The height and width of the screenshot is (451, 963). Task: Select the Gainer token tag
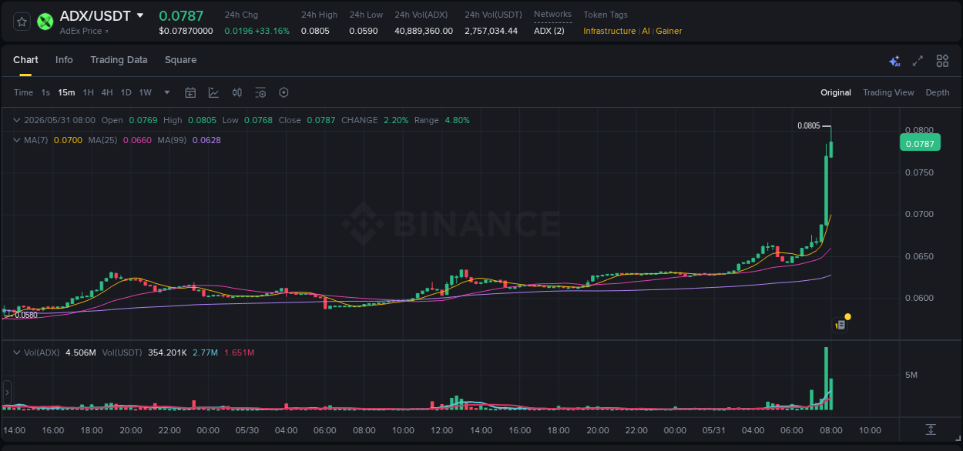click(669, 31)
